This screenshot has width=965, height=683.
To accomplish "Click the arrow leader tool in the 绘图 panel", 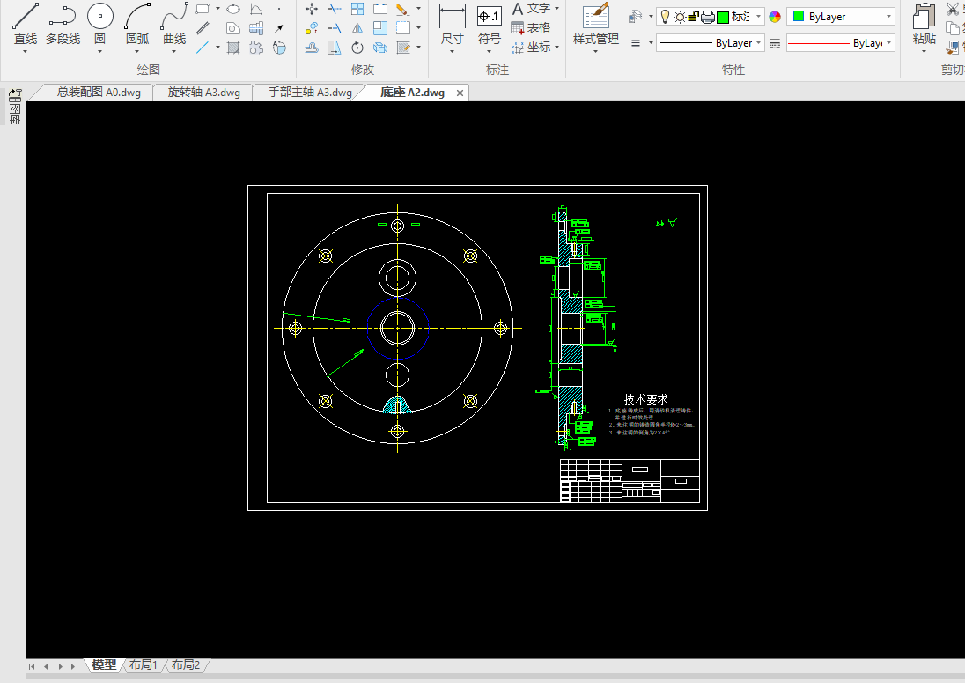I will (x=279, y=28).
